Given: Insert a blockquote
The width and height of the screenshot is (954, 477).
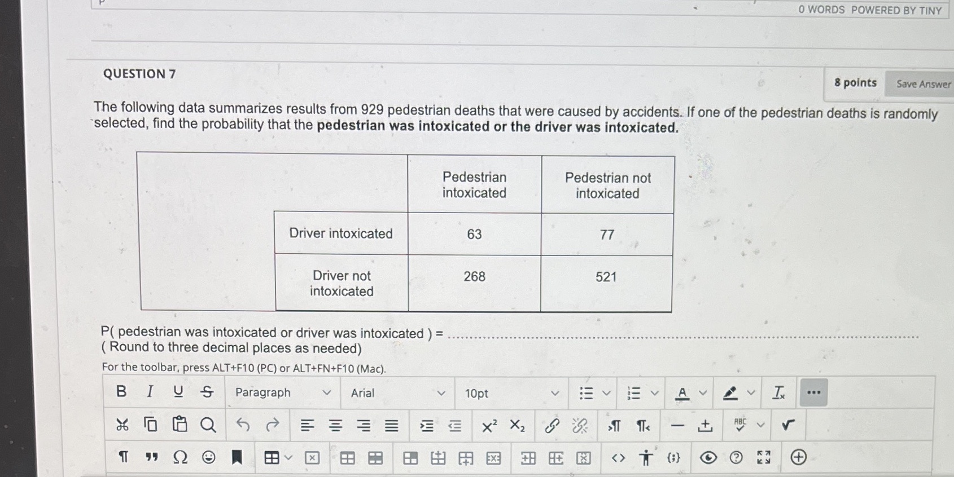Looking at the screenshot, I should pos(151,457).
